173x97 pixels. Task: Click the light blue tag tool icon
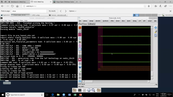tap(80, 38)
